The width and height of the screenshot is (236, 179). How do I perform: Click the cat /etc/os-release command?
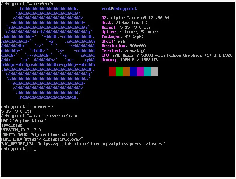point(56,116)
